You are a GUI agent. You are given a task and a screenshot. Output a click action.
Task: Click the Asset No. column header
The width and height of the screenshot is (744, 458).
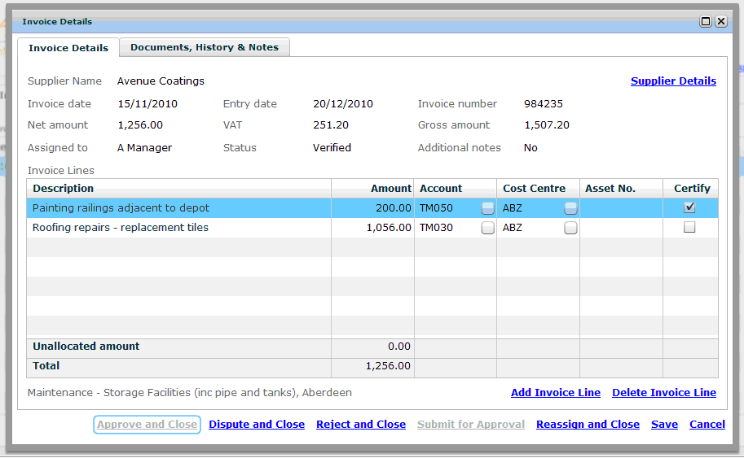click(621, 189)
